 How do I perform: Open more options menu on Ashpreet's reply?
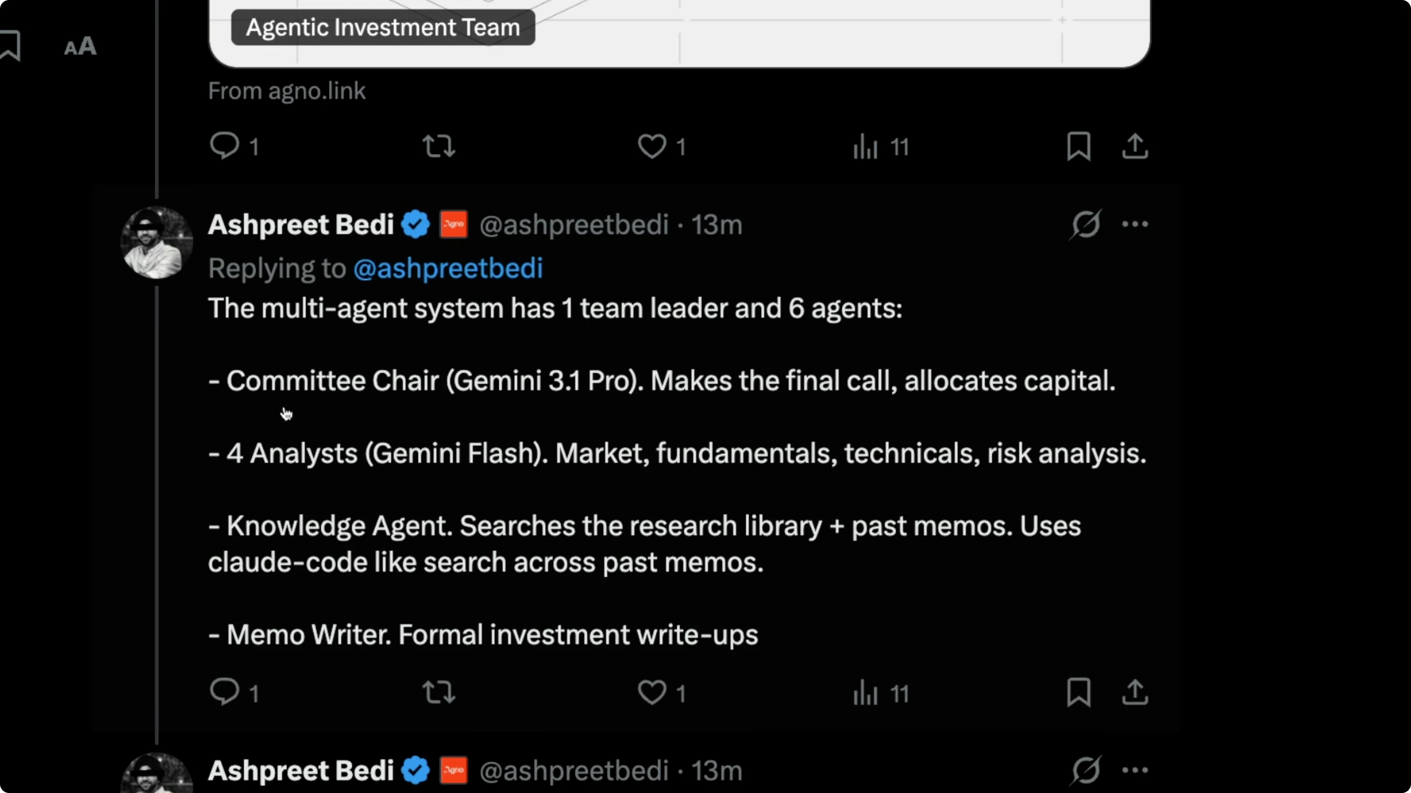(x=1135, y=224)
